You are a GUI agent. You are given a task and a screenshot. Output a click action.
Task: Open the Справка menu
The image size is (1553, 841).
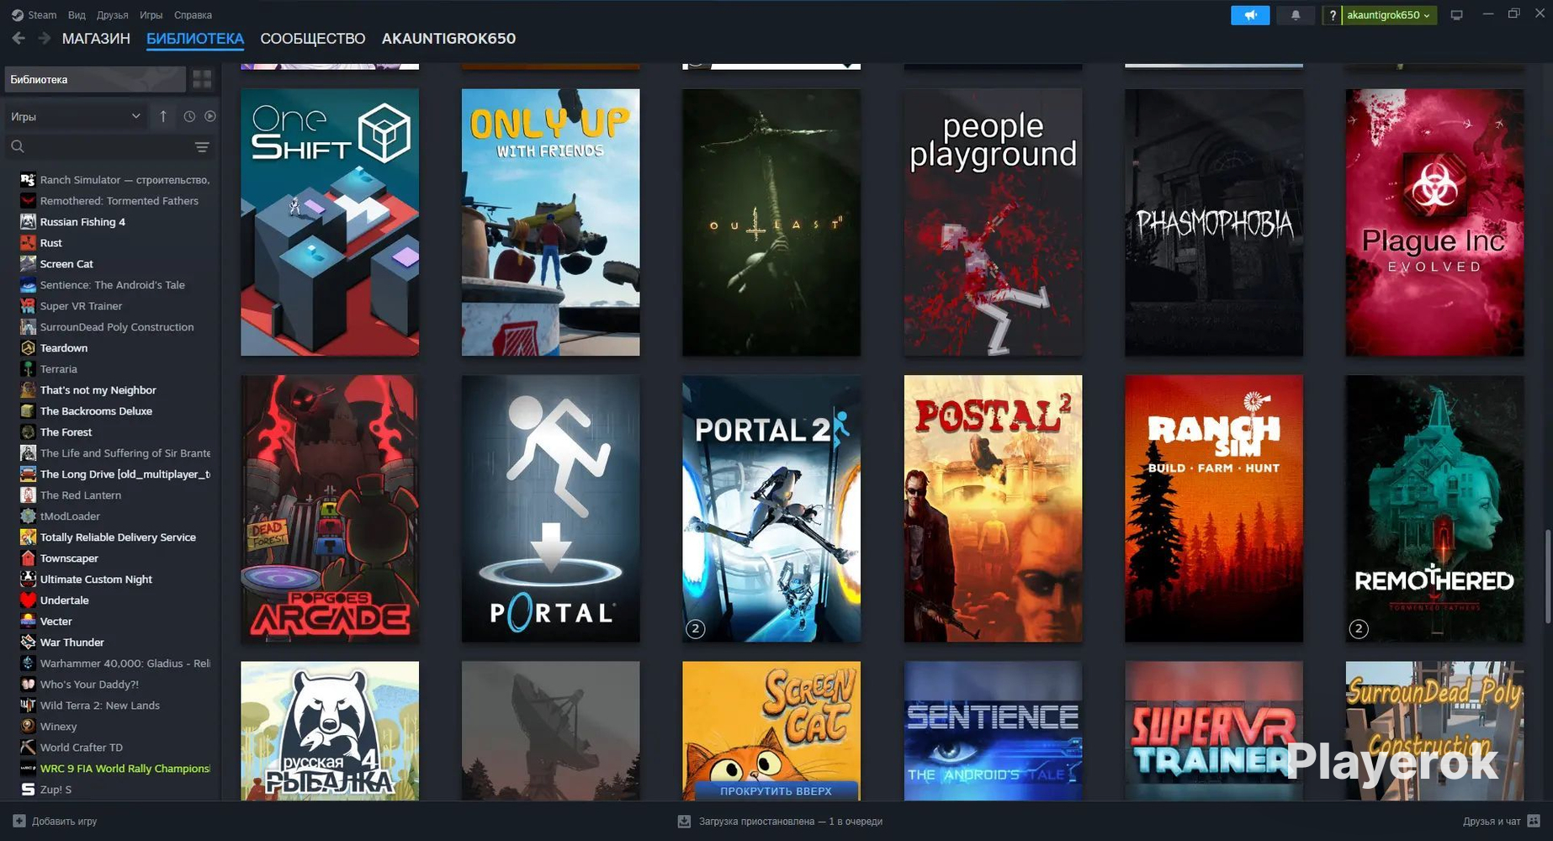(x=193, y=15)
